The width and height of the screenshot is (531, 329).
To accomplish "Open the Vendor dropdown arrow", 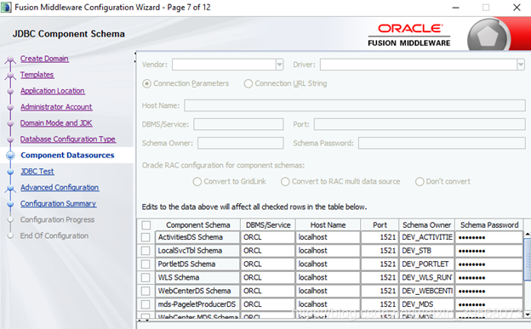I will [x=279, y=65].
